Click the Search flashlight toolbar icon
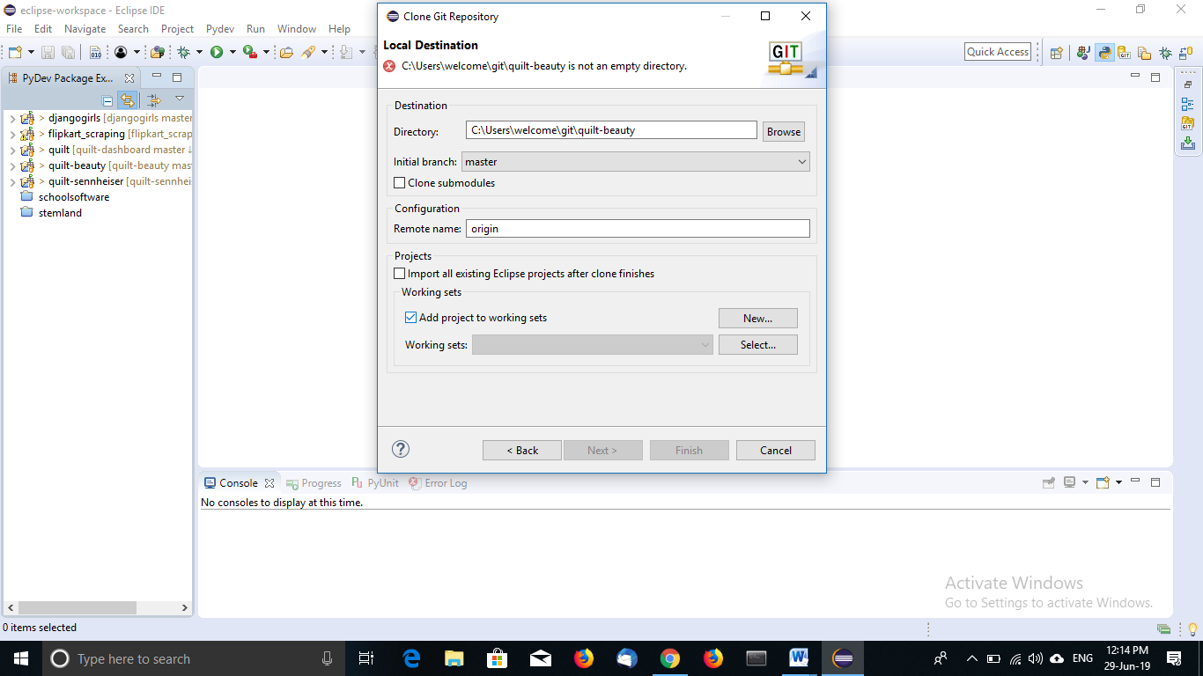The height and width of the screenshot is (676, 1203). coord(307,52)
